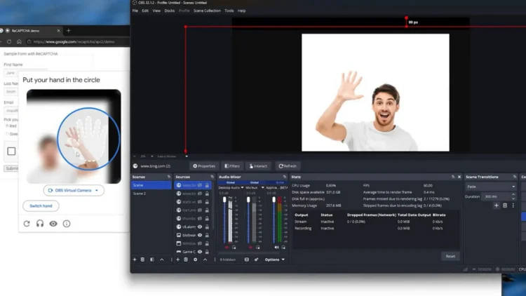
Task: Click the Switch hand button
Action: coord(41,206)
